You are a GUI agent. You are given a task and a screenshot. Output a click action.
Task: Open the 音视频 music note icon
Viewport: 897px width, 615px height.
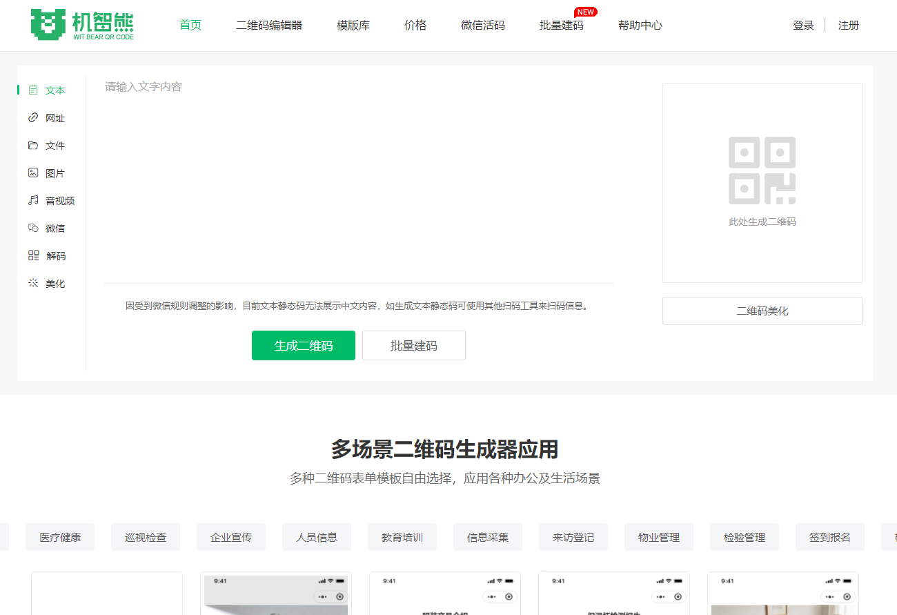tap(33, 201)
